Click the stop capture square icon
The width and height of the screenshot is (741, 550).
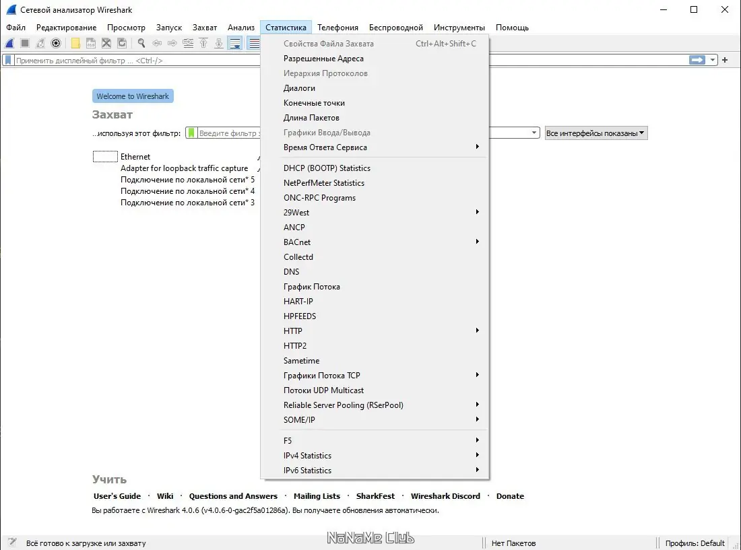click(x=25, y=44)
